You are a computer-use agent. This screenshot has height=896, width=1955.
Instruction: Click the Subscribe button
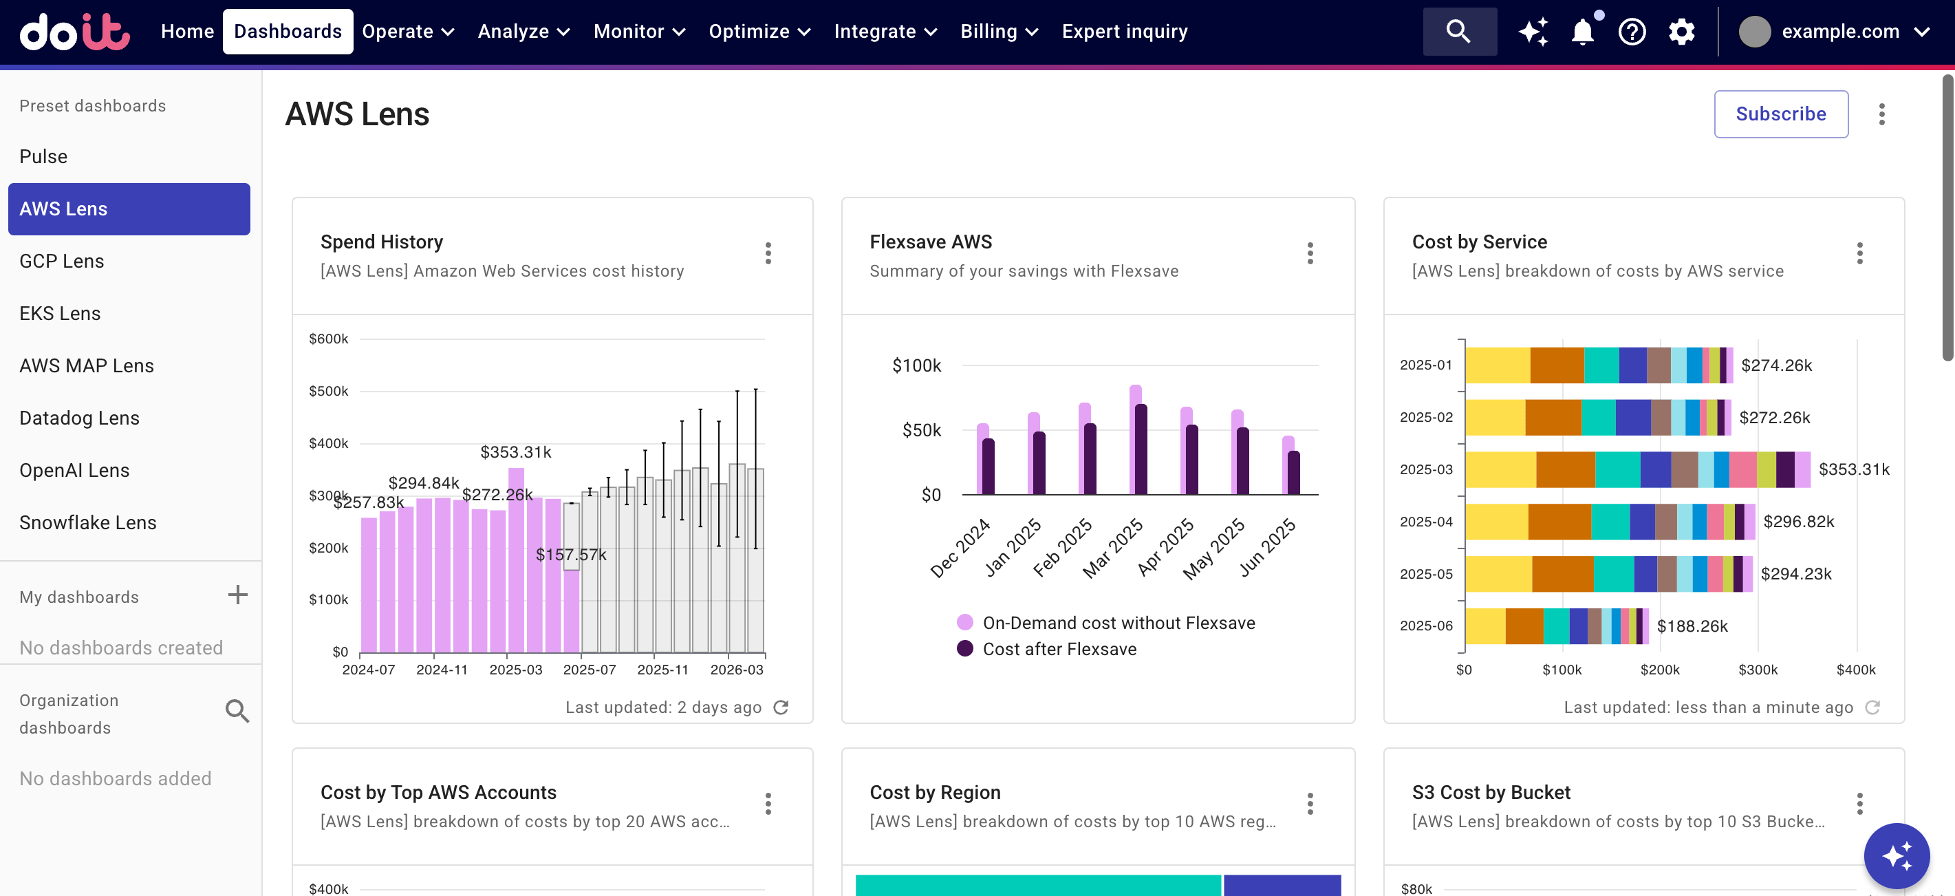coord(1780,114)
